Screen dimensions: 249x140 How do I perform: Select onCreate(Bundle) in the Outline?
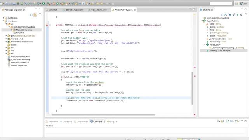coord(219,39)
